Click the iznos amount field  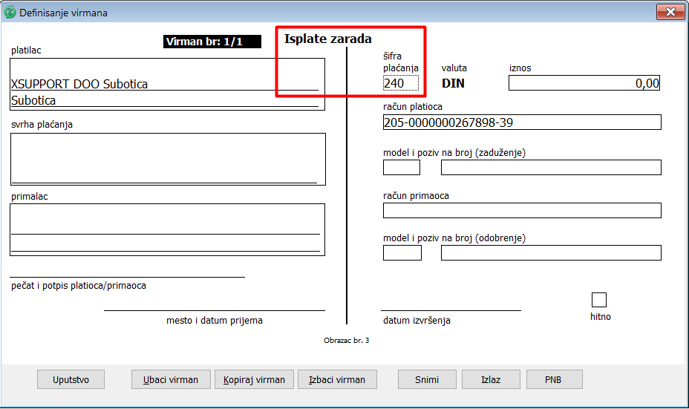click(x=584, y=83)
